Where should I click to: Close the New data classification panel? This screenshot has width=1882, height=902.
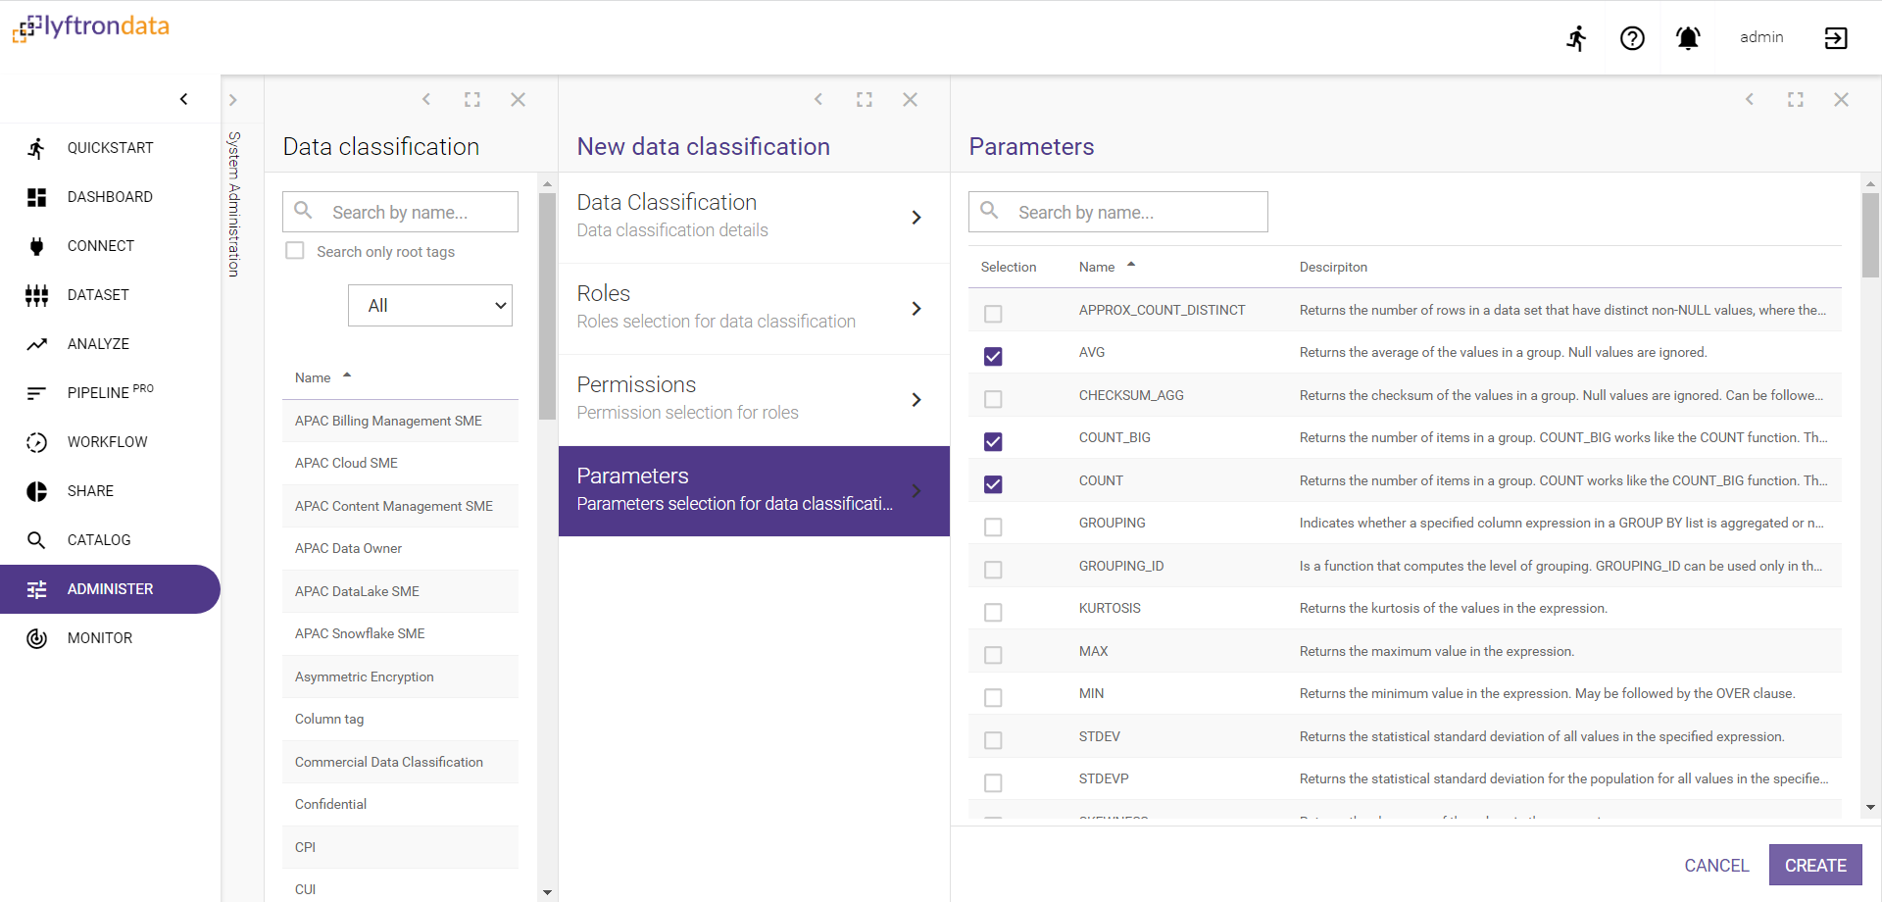911,99
